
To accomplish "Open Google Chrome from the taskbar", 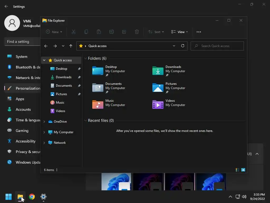I will (x=32, y=197).
